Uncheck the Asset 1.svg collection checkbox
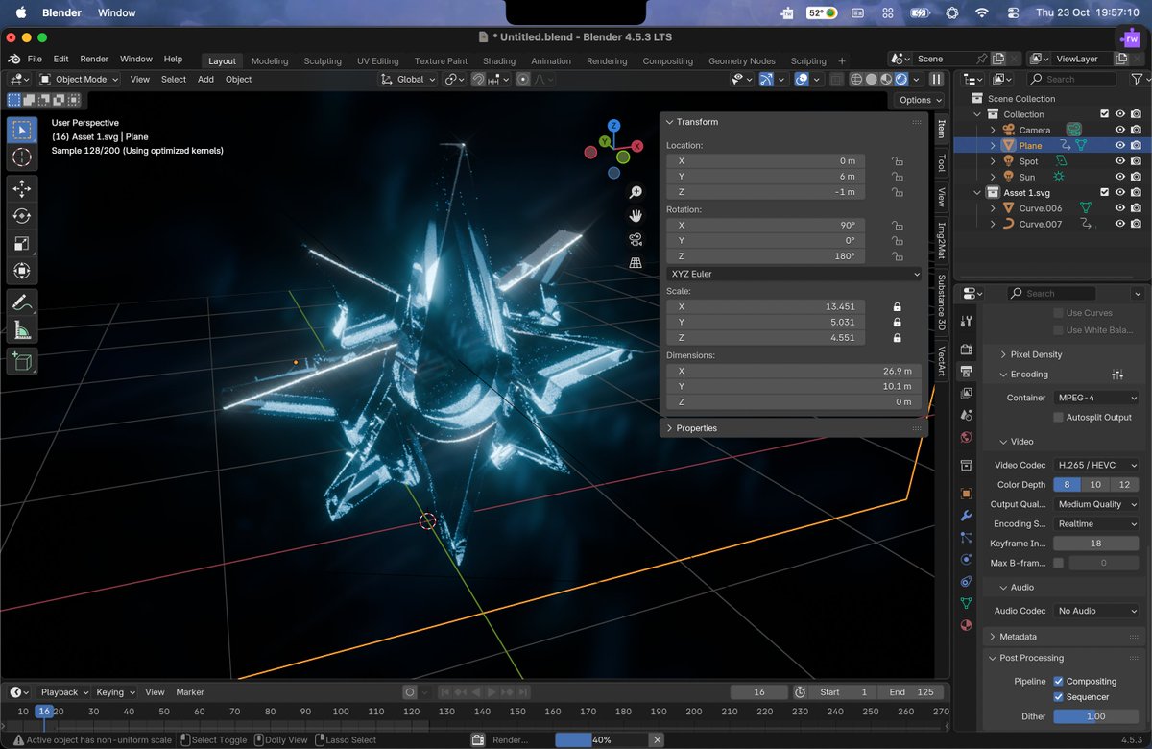Image resolution: width=1152 pixels, height=749 pixels. pyautogui.click(x=1104, y=193)
